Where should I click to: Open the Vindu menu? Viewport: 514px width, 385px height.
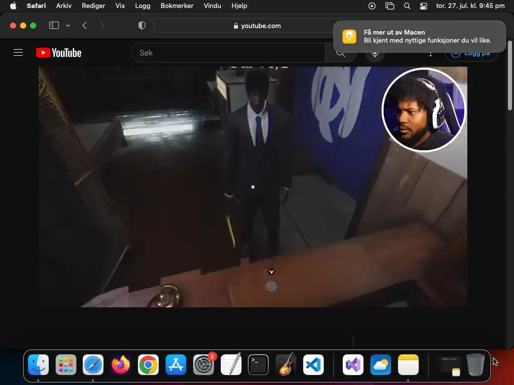coord(212,6)
